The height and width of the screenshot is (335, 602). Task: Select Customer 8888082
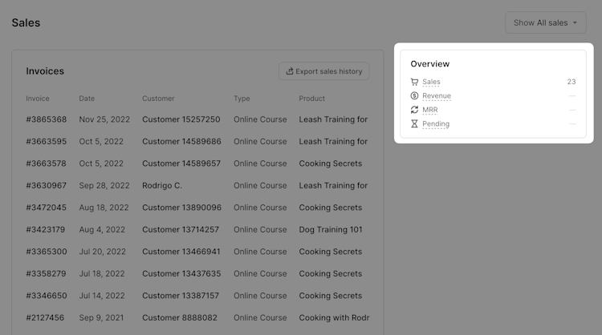click(x=180, y=317)
